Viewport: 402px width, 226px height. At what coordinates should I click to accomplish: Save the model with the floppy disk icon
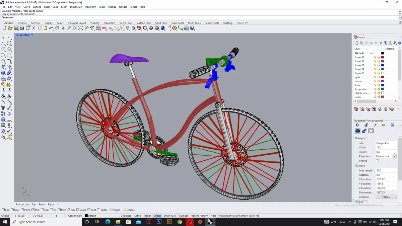[x=16, y=28]
